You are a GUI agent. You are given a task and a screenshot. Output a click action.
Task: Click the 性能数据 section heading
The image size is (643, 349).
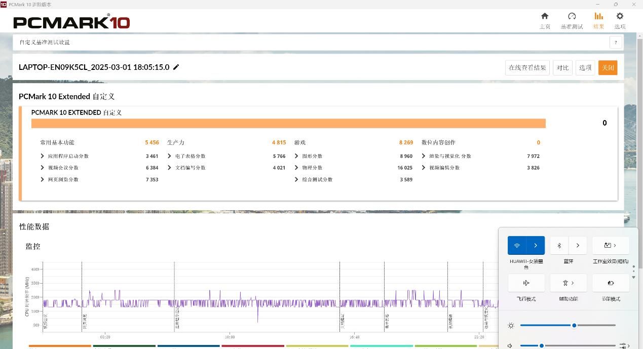(34, 226)
